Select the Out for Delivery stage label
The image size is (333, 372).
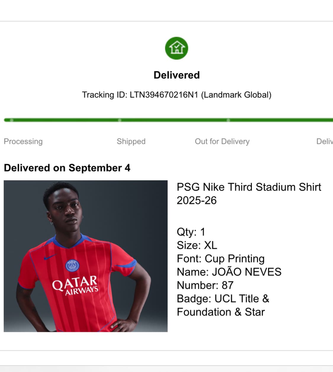point(222,141)
